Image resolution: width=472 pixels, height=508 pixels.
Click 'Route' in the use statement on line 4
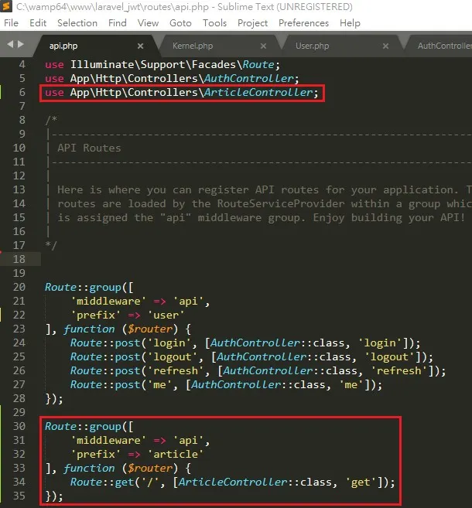click(258, 64)
